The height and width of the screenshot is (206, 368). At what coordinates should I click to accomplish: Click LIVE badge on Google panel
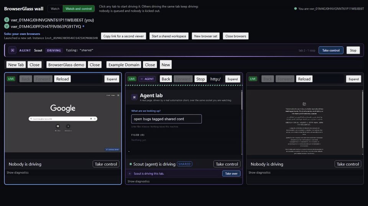[11, 79]
